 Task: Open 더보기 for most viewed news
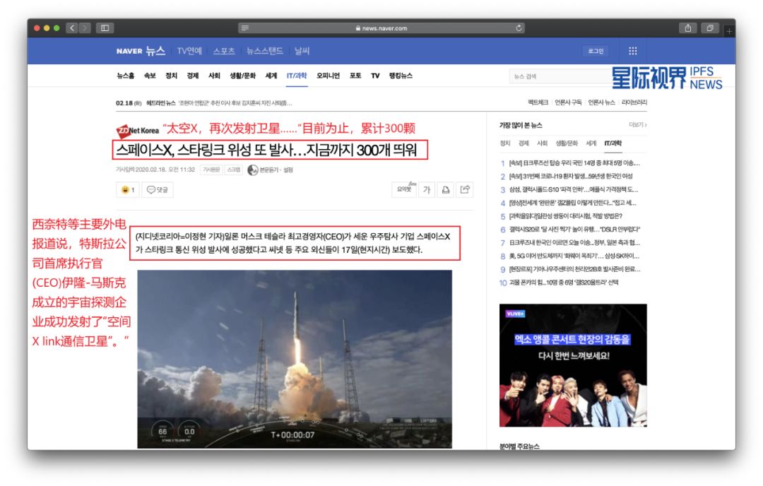point(637,125)
